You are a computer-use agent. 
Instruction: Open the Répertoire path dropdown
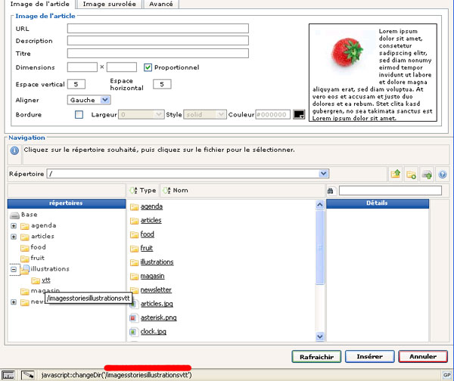(324, 174)
